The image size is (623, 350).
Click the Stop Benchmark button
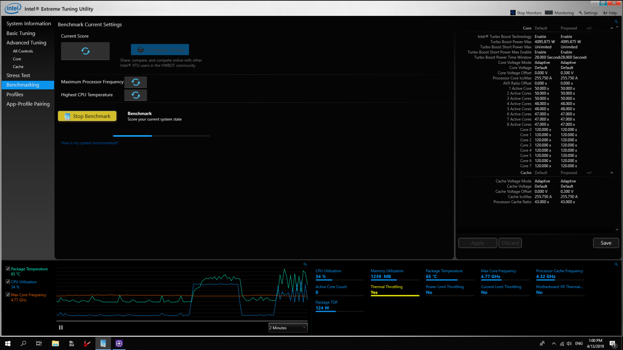point(87,116)
